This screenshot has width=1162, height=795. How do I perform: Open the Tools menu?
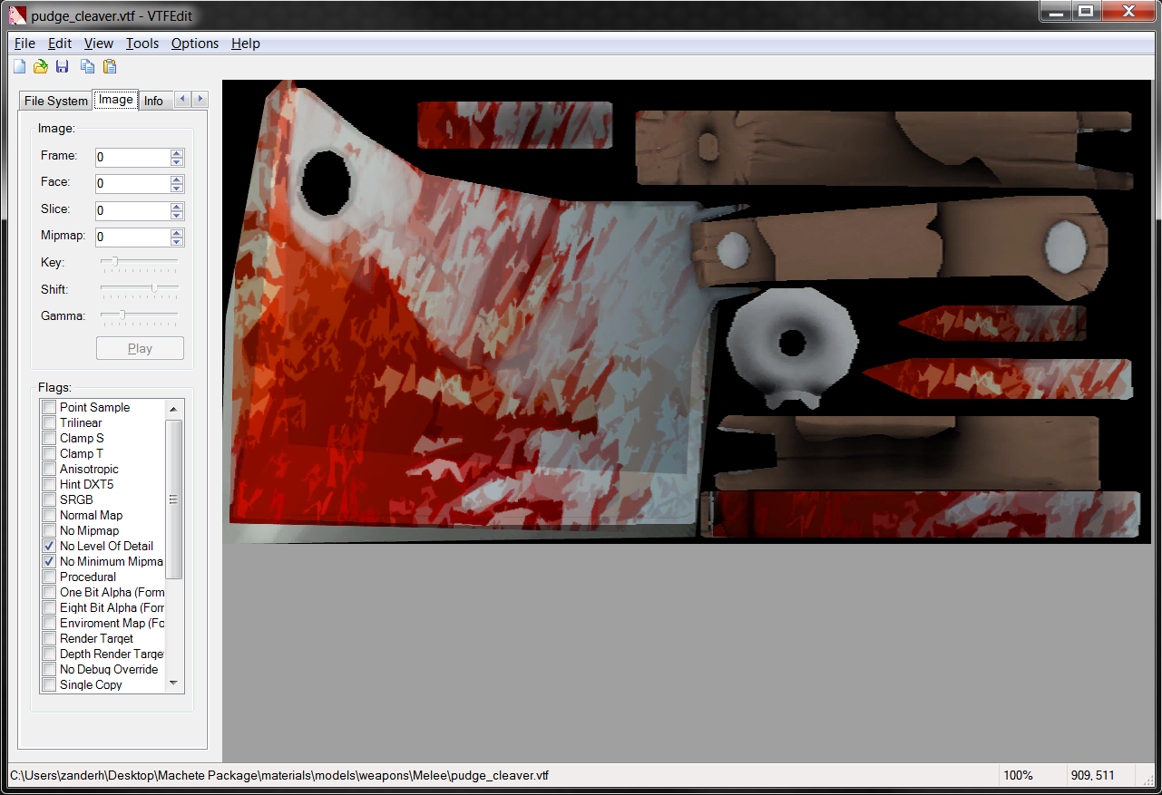[142, 44]
